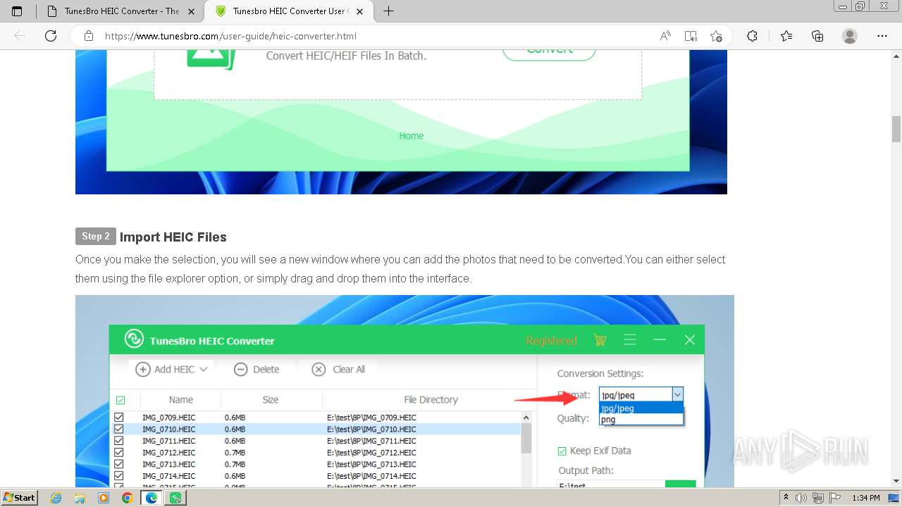Select file path E:\test\8P\IMG_0712.HEIC
Viewport: 902px width, 507px height.
[371, 453]
